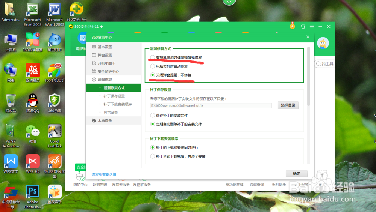The image size is (376, 212).
Task: Open 诈骗查询 in 360 bottom bar
Action: pyautogui.click(x=256, y=185)
